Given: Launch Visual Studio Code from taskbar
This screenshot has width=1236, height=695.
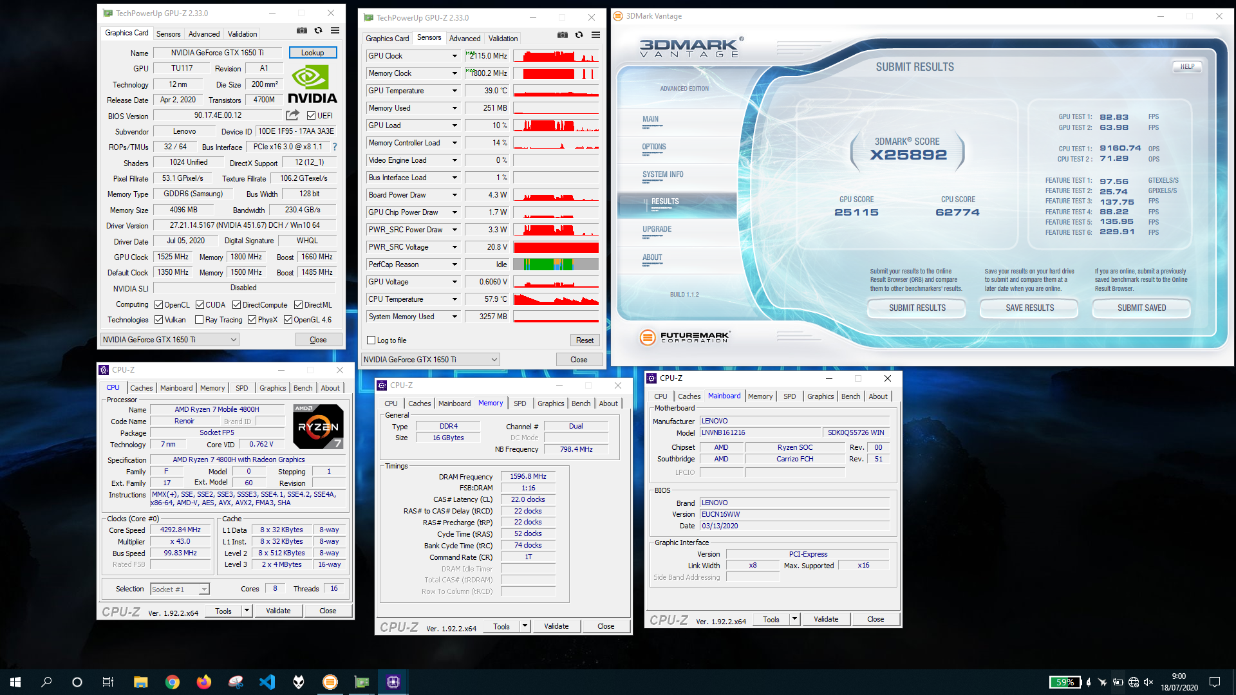Looking at the screenshot, I should coord(267,682).
